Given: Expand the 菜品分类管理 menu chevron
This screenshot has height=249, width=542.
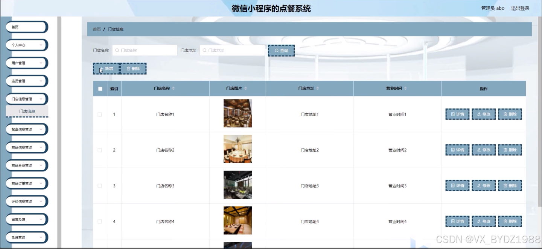Looking at the screenshot, I should [x=41, y=165].
